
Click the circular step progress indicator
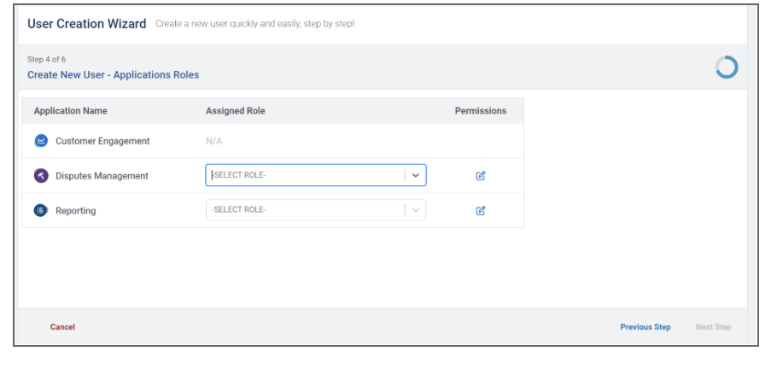tap(726, 67)
